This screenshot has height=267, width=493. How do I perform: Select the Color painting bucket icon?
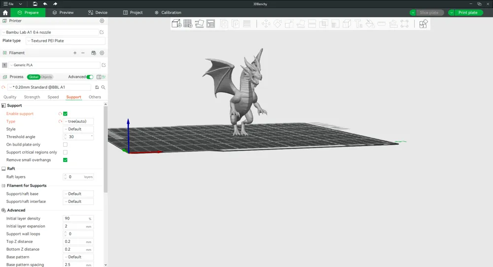point(370,24)
